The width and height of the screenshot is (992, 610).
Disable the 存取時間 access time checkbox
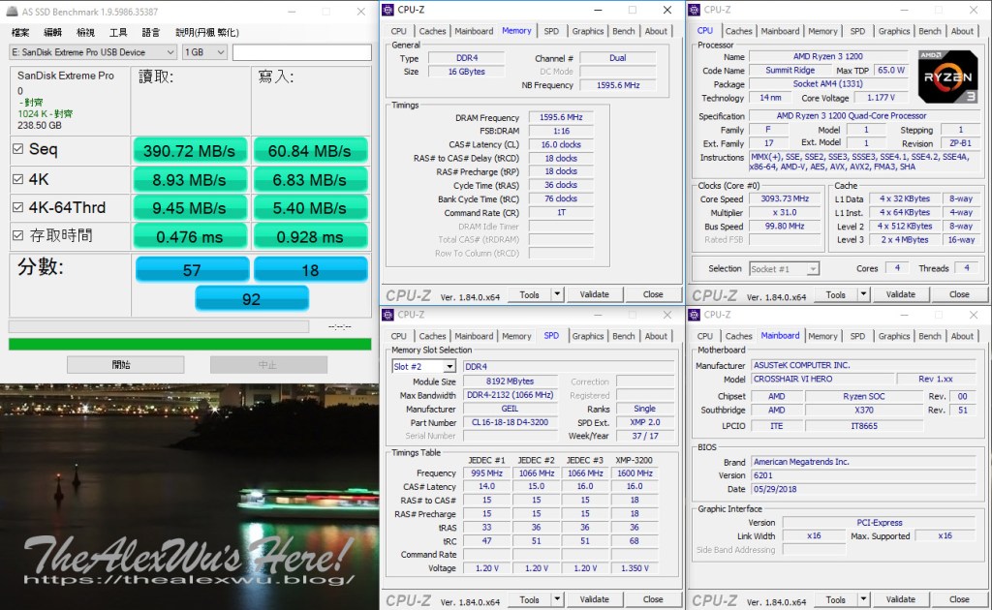coord(18,235)
